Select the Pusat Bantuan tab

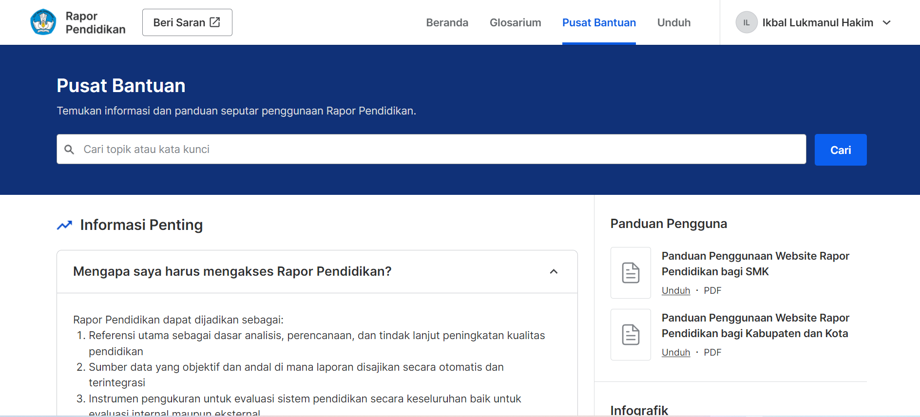(599, 23)
